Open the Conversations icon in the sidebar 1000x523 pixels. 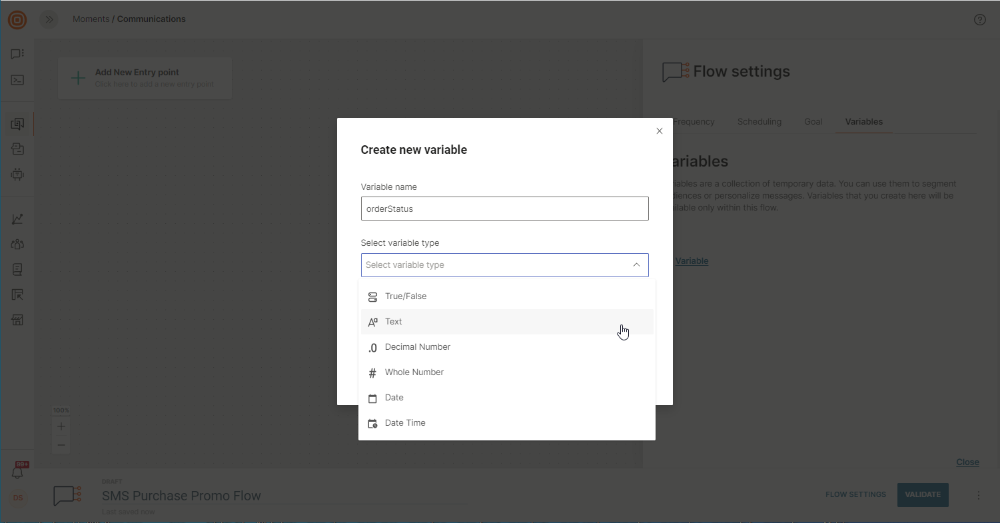pyautogui.click(x=18, y=54)
